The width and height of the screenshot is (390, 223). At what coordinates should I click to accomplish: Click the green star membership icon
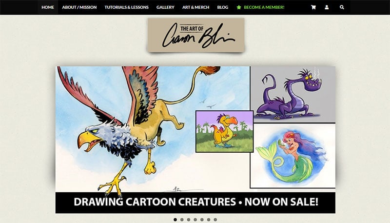tap(239, 7)
